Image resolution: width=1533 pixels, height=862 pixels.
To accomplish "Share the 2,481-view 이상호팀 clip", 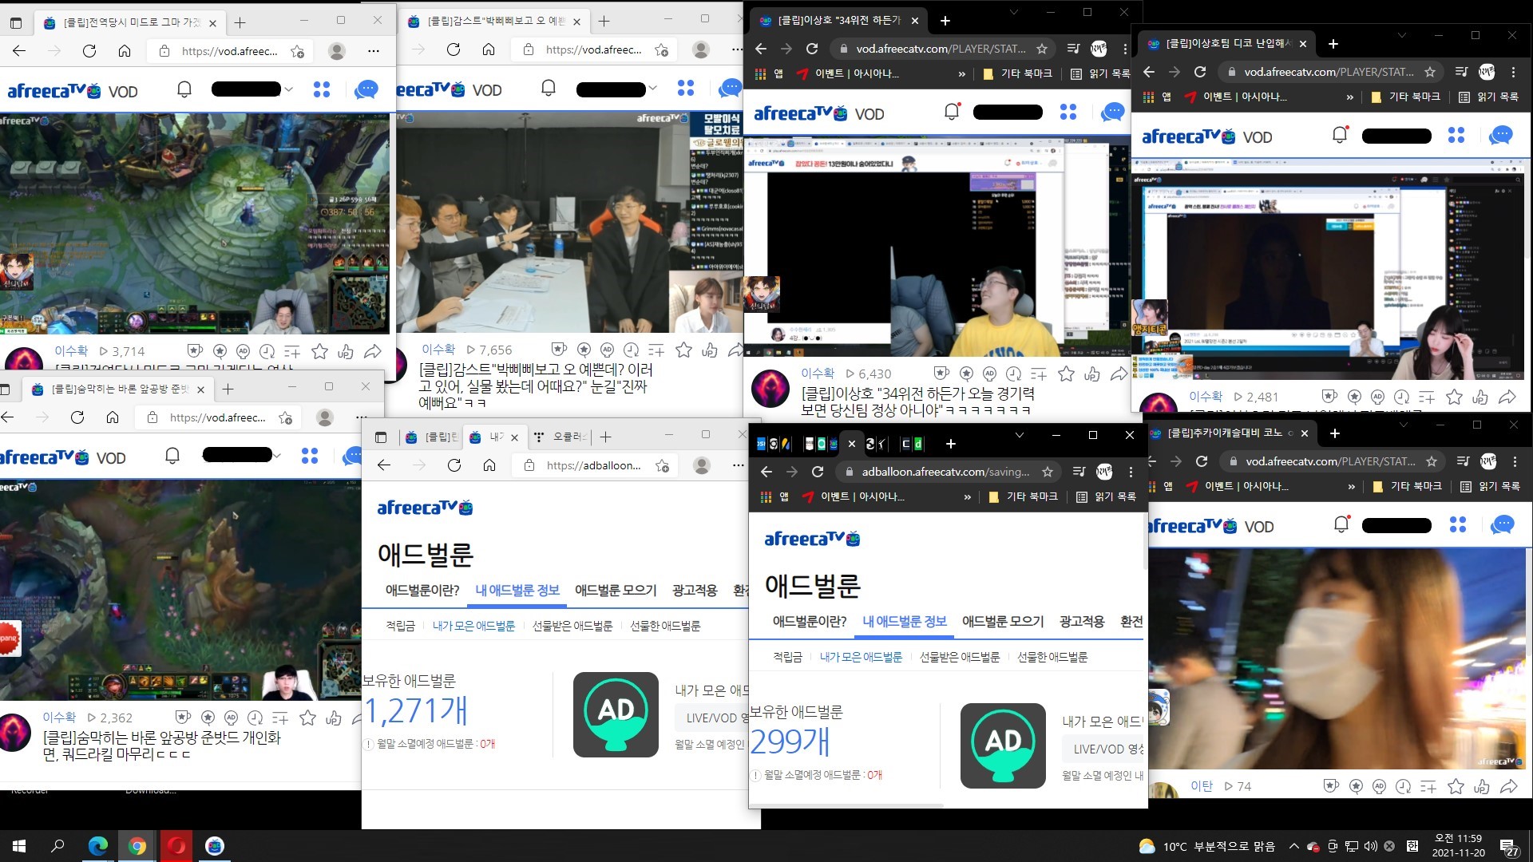I will click(1507, 397).
